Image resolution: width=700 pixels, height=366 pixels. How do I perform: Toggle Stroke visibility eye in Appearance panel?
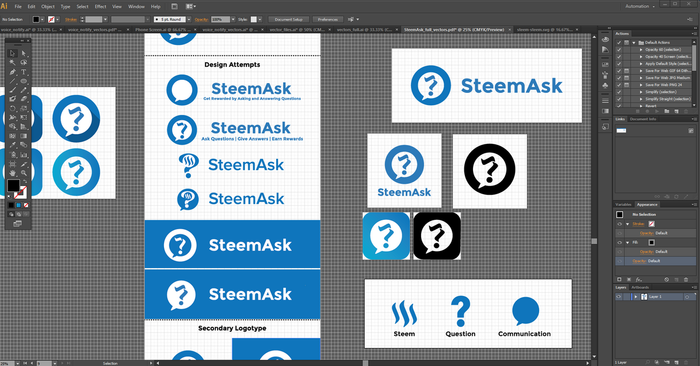[620, 224]
